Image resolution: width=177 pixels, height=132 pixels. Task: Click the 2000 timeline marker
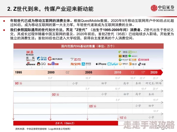coord(51,72)
